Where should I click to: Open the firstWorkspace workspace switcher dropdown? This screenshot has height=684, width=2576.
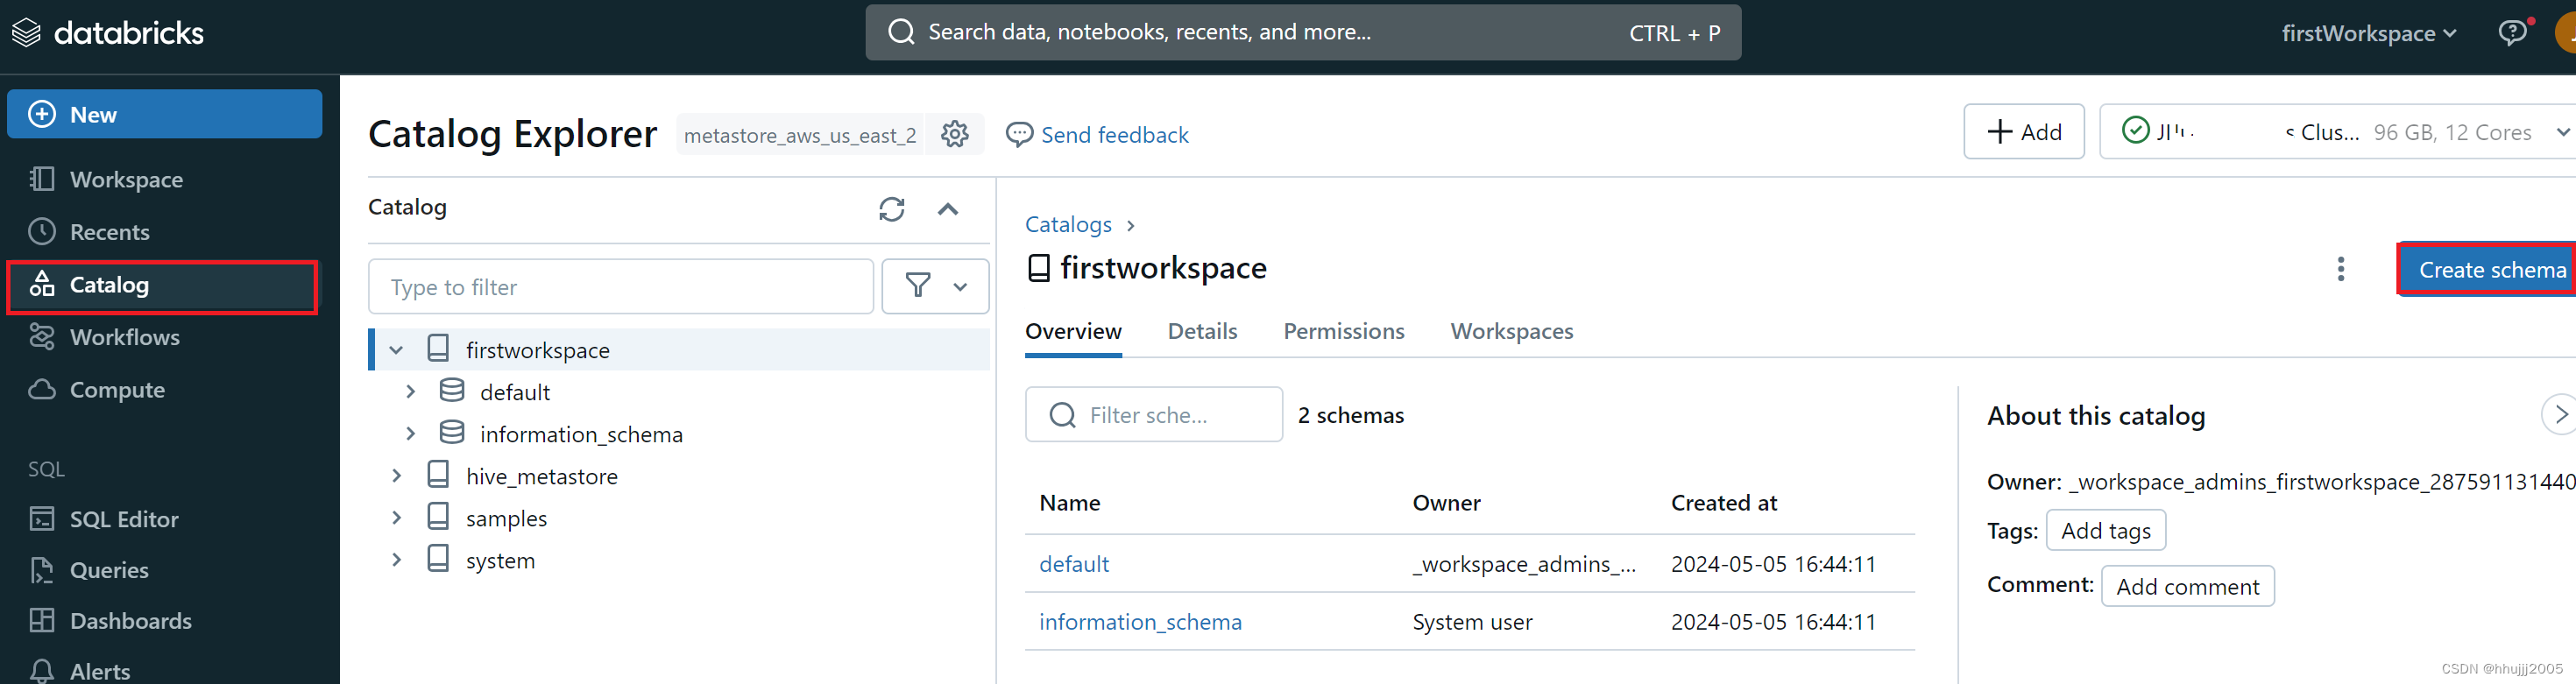coord(2369,33)
